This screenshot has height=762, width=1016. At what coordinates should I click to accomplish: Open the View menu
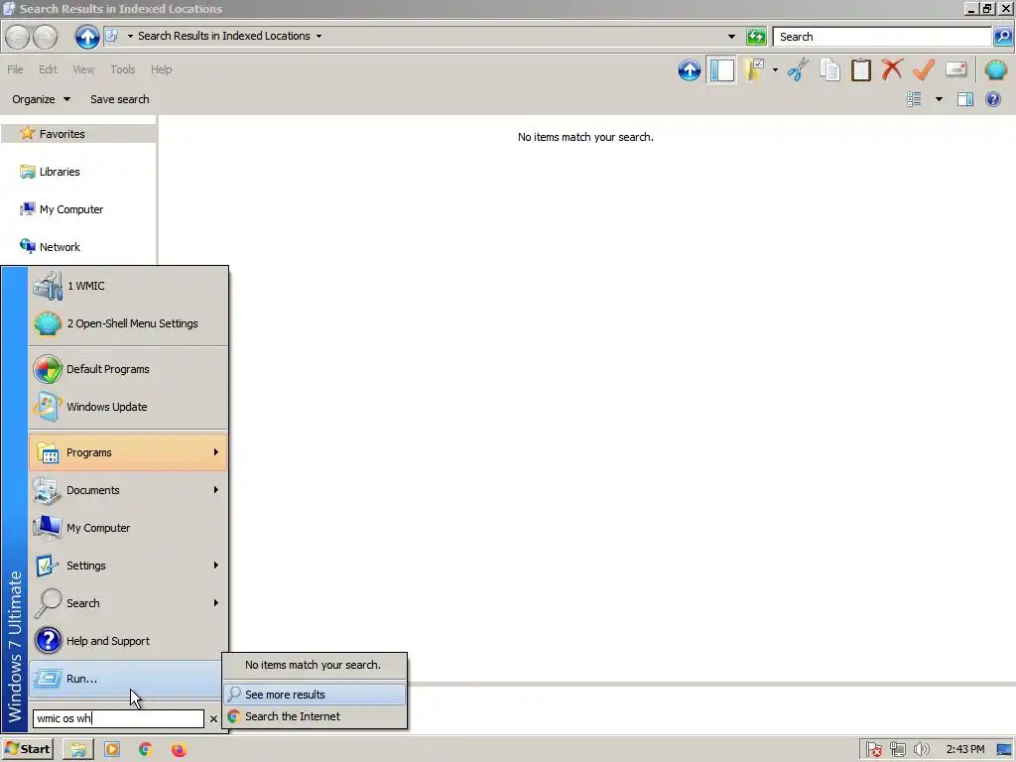pyautogui.click(x=83, y=69)
